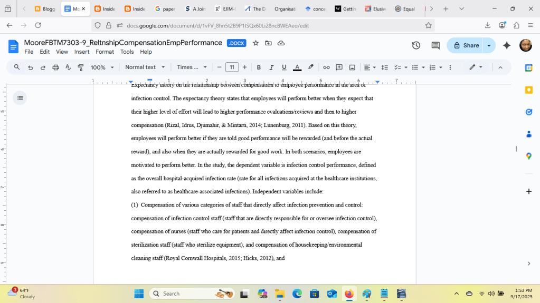Image resolution: width=540 pixels, height=303 pixels.
Task: Star this document
Action: tap(256, 43)
